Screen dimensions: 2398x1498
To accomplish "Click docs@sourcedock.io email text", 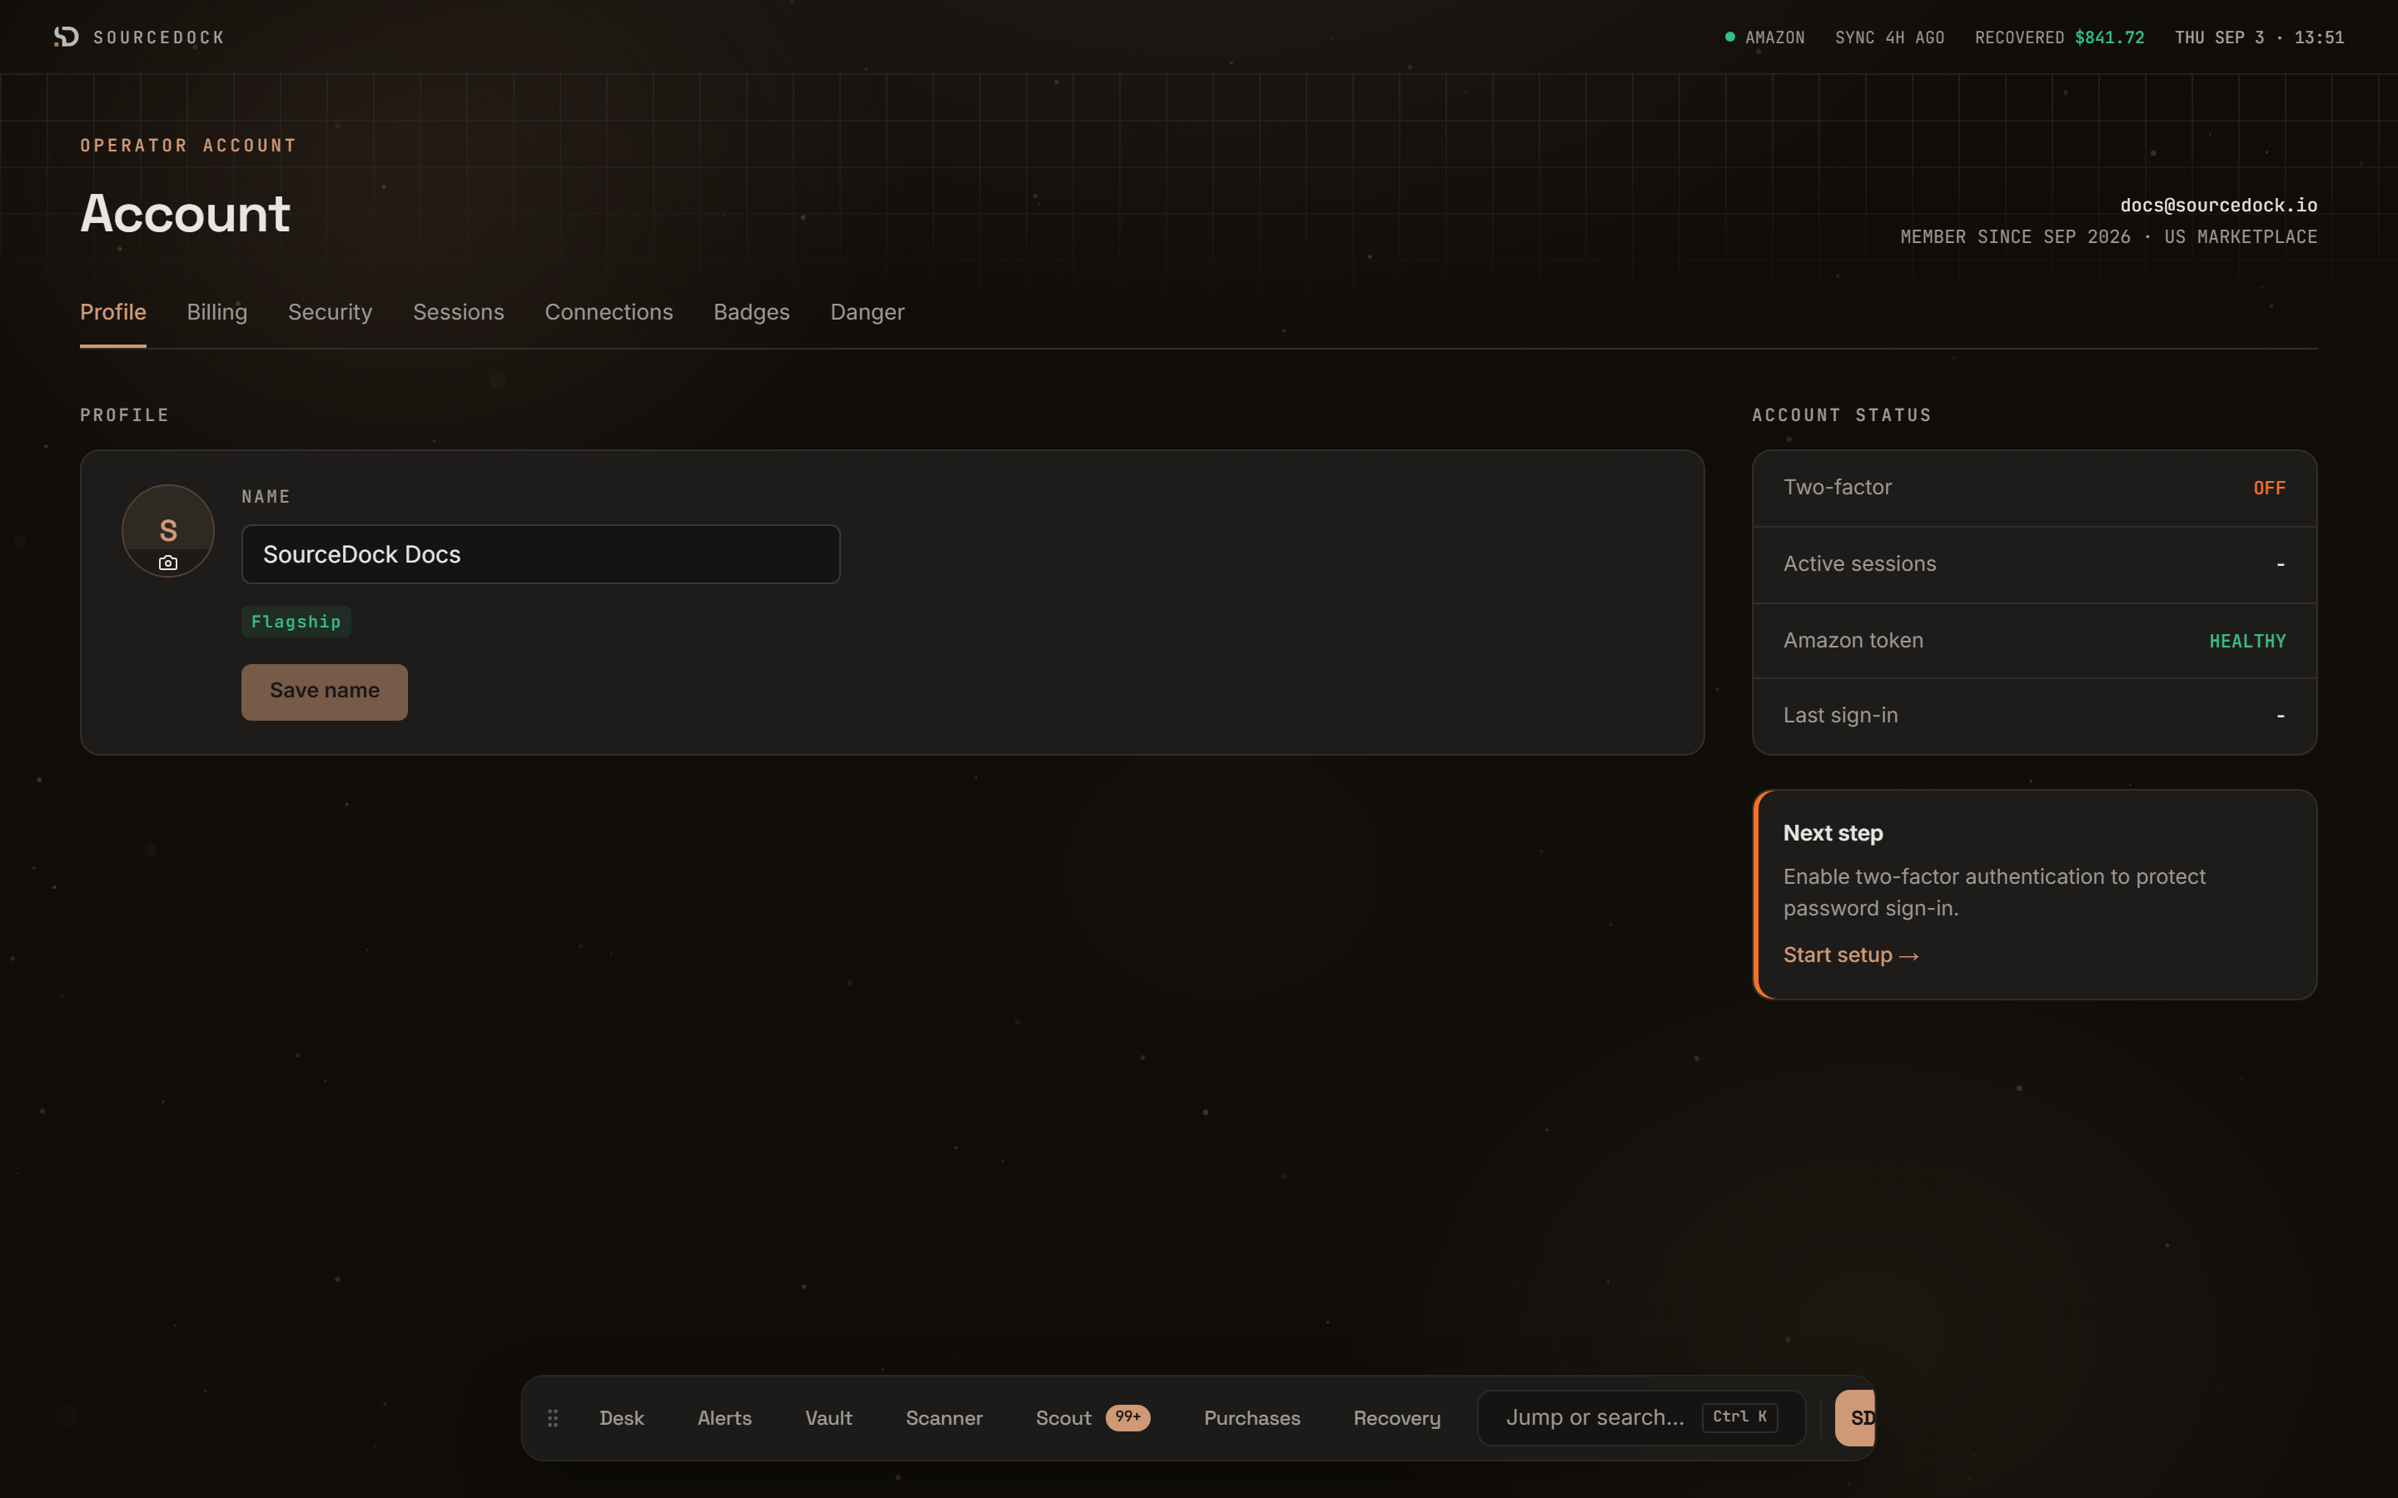I will 2219,205.
